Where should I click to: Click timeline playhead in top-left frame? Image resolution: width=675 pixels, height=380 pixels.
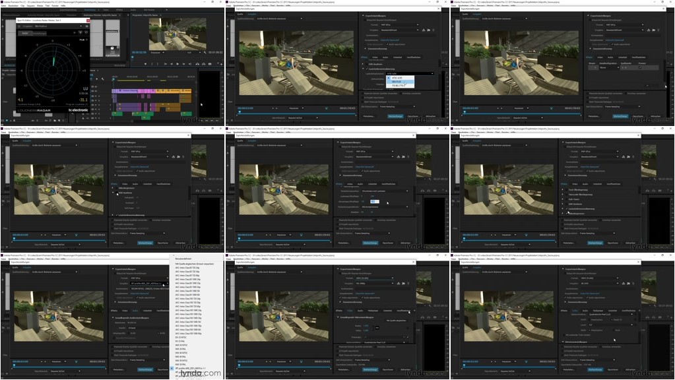[x=113, y=80]
